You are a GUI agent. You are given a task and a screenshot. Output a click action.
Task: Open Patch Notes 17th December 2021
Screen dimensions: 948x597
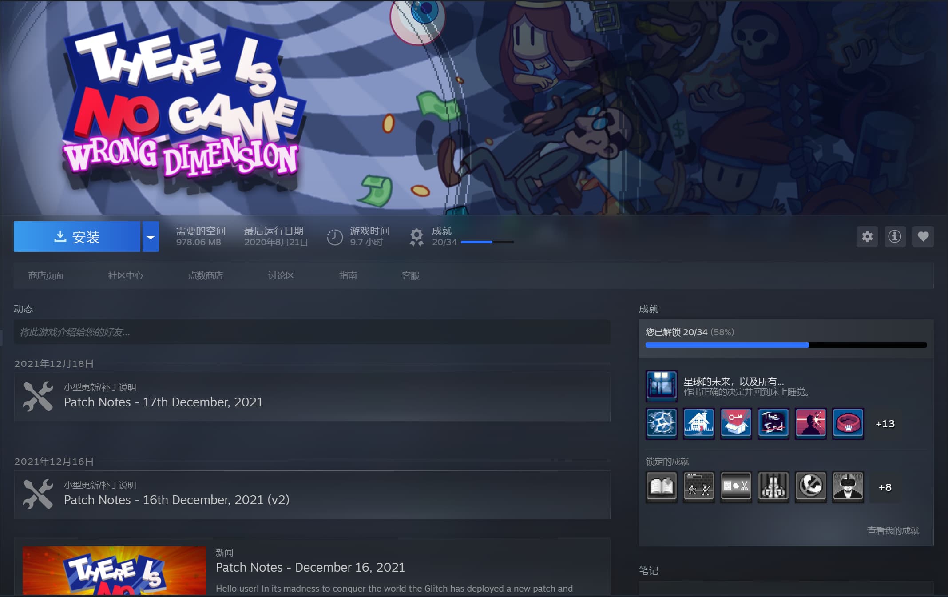pyautogui.click(x=163, y=402)
